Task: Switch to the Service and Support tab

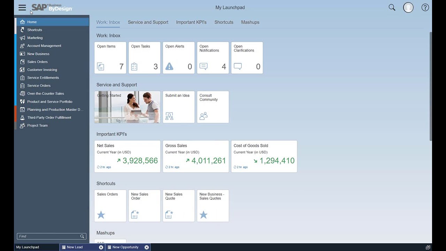Action: point(148,22)
